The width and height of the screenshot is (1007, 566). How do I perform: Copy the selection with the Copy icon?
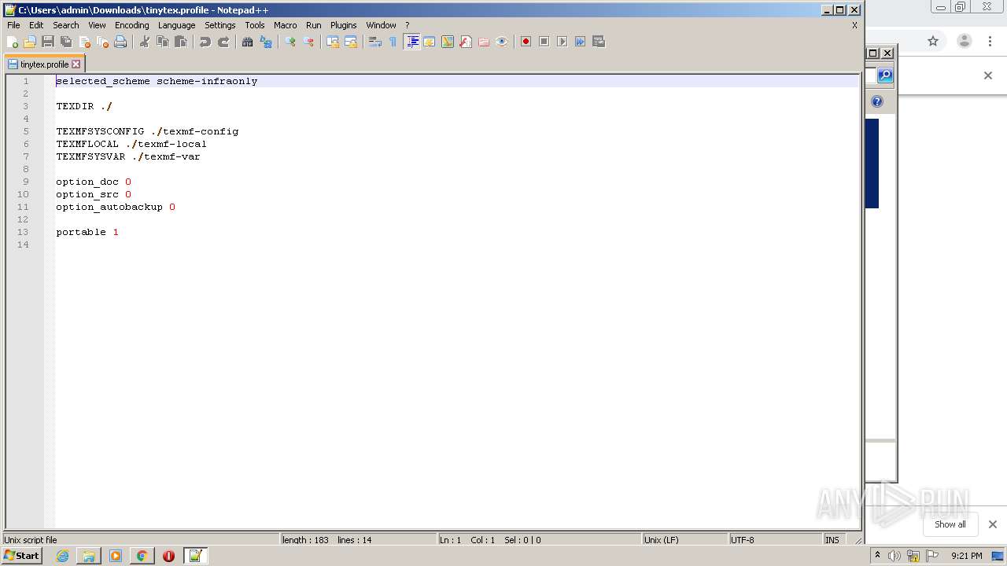[x=163, y=42]
